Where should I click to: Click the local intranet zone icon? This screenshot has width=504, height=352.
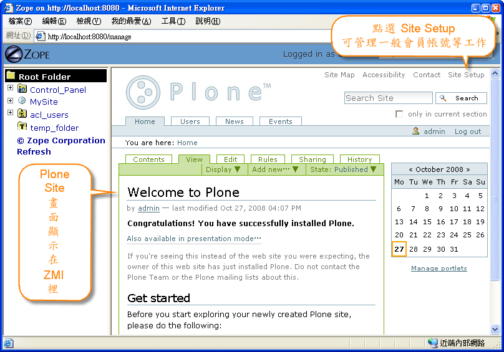pos(433,343)
